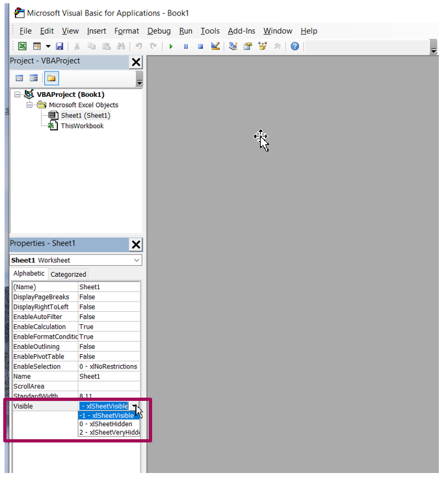The width and height of the screenshot is (446, 486).
Task: Click View Microsoft Excel toolbar icon
Action: 22,46
